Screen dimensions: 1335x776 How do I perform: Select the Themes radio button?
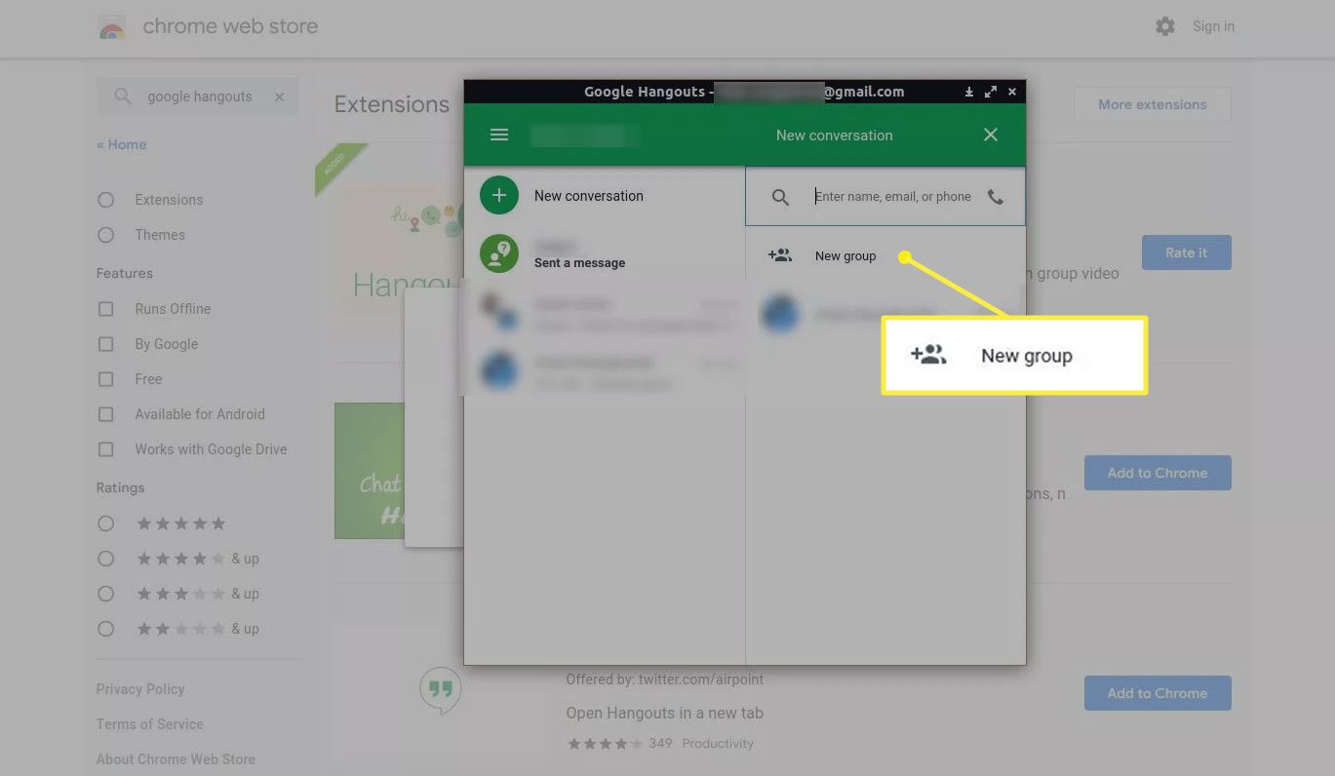(x=106, y=235)
